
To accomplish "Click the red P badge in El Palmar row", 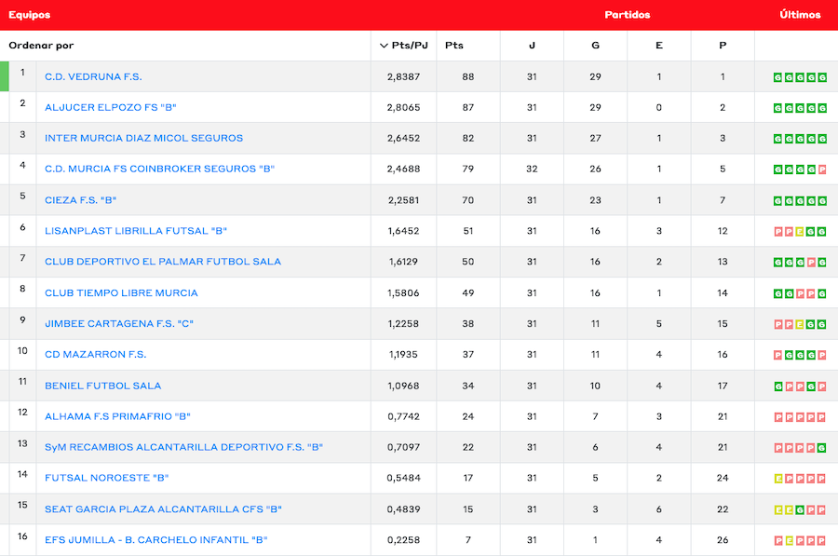I will coord(811,263).
